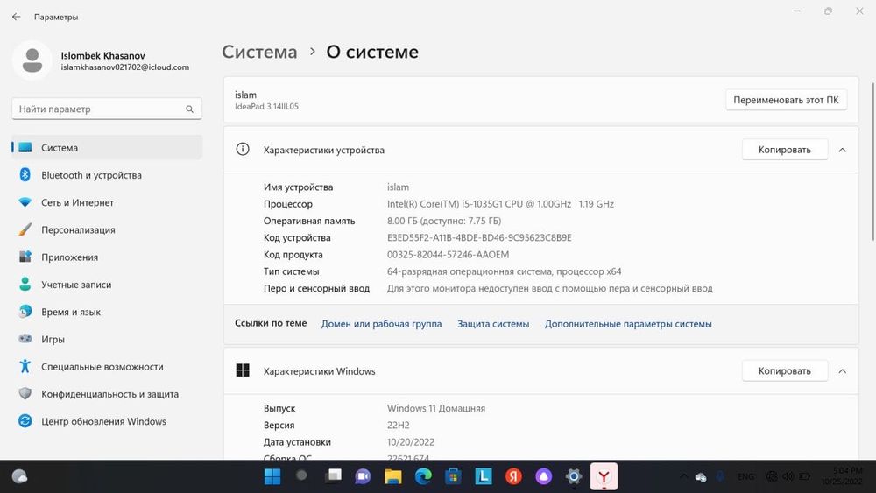Click product ID 00325-82044-57246-AAOEM
Image resolution: width=876 pixels, height=493 pixels.
coord(448,254)
